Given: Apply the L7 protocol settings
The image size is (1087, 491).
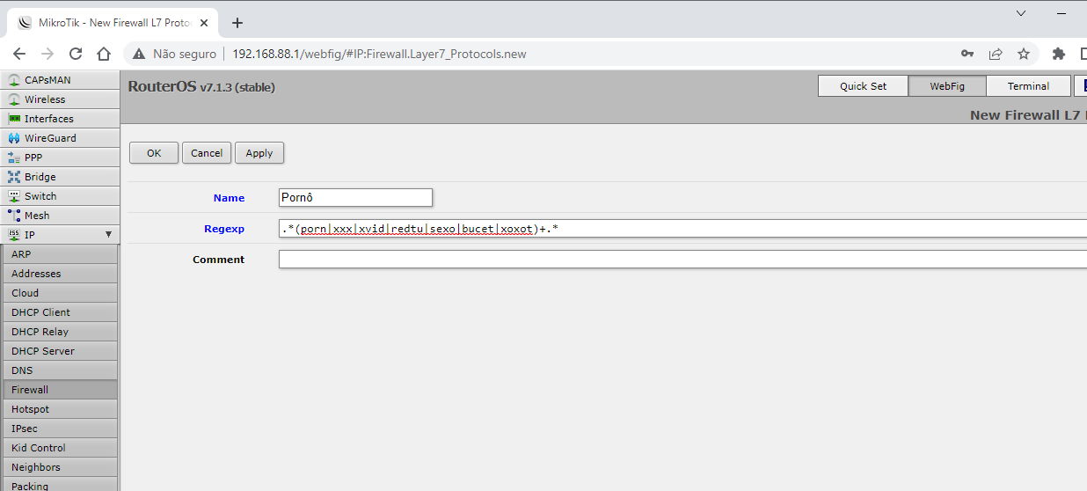Looking at the screenshot, I should [259, 153].
